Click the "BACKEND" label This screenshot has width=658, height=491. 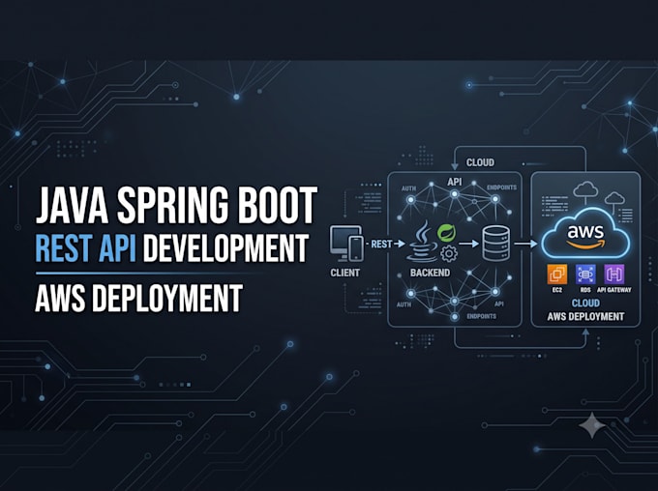point(431,273)
